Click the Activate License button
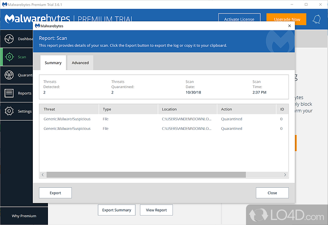Viewport: 328px width, 225px height. click(239, 19)
